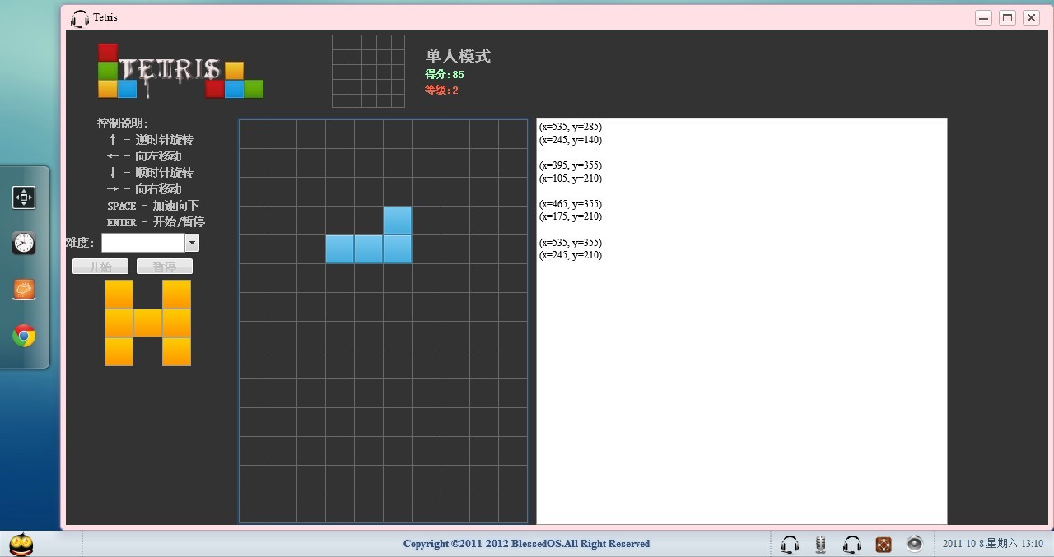Click the ← 向左移动 instruction line
This screenshot has width=1054, height=557.
144,156
